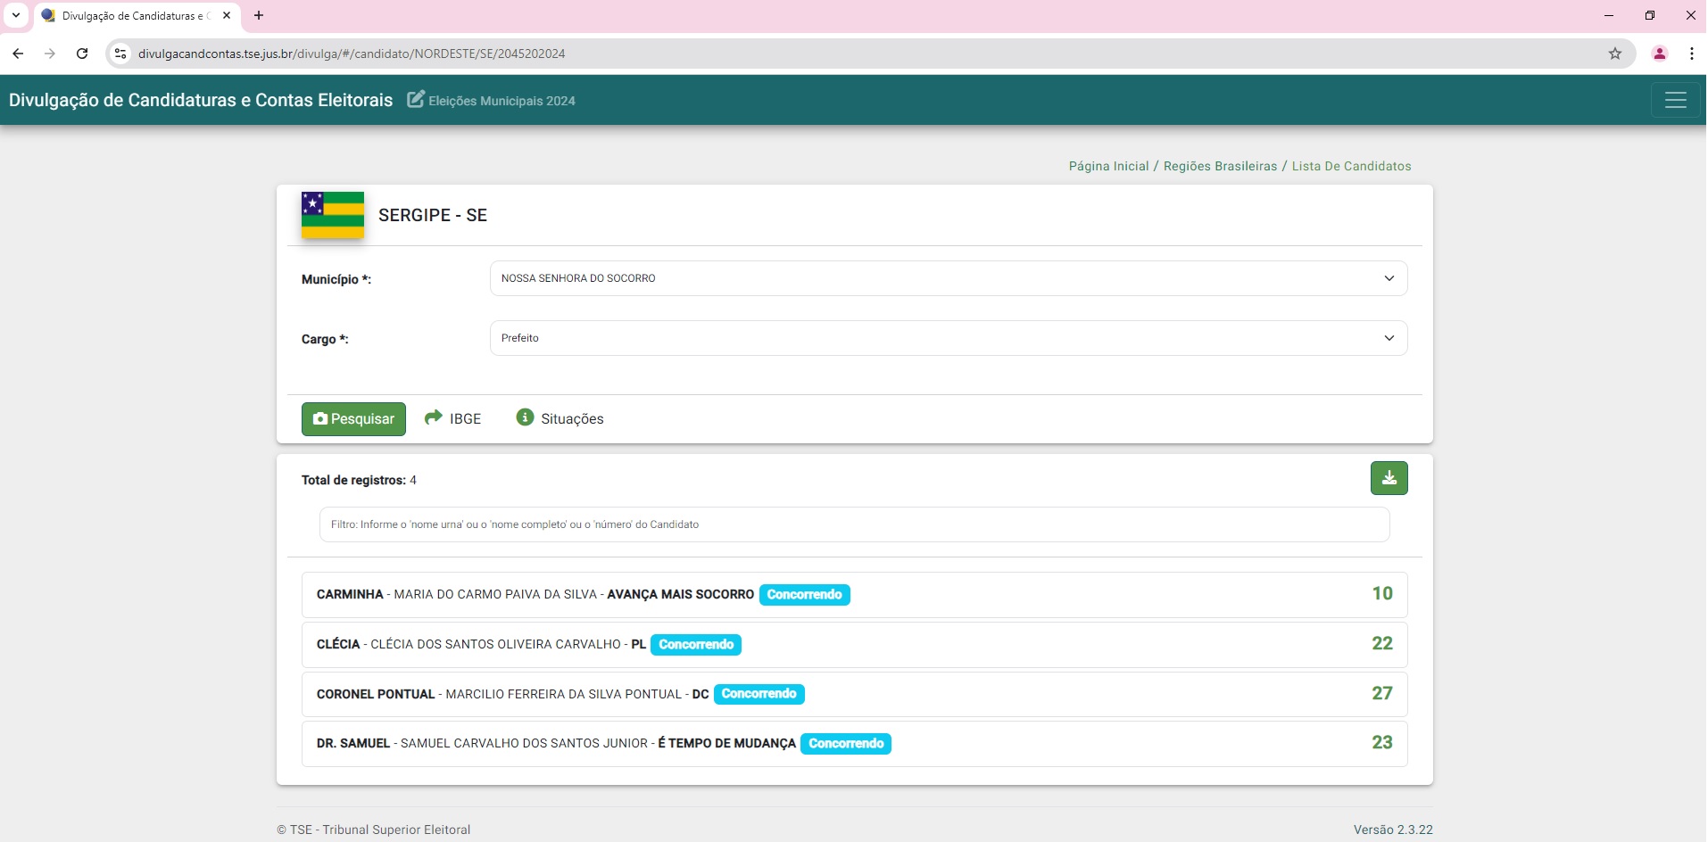Click the address bar URL
Viewport: 1708px width, 842px height.
tap(352, 54)
